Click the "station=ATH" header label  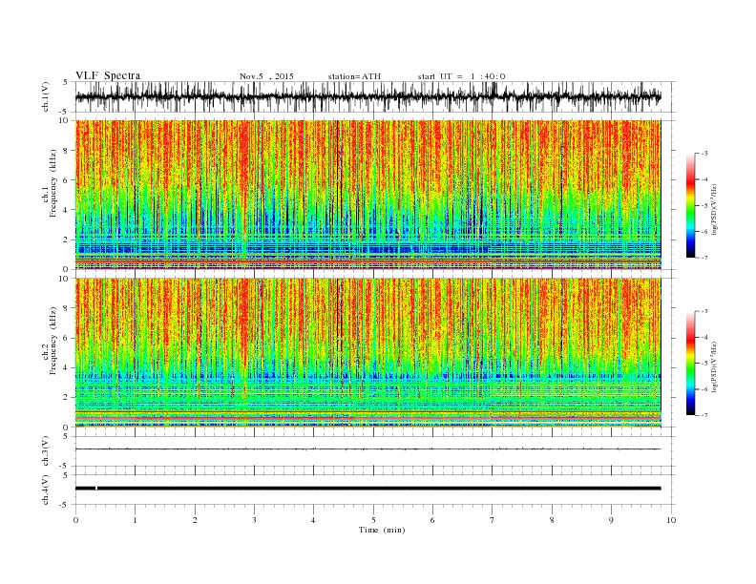pos(354,76)
